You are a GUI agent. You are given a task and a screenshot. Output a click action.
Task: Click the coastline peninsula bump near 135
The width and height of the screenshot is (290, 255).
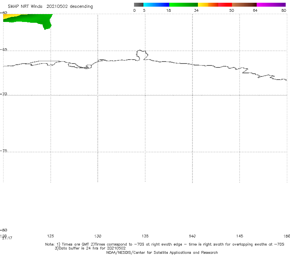142,55
